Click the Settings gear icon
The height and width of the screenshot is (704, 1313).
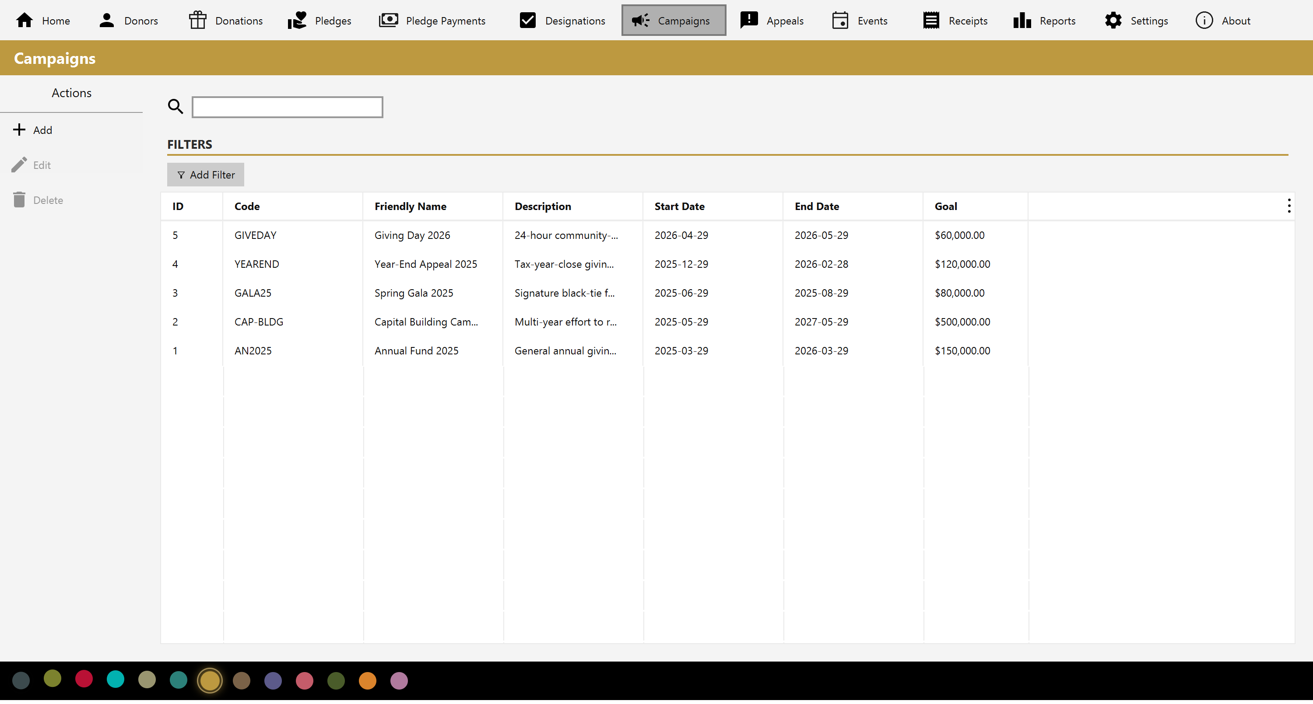tap(1113, 21)
